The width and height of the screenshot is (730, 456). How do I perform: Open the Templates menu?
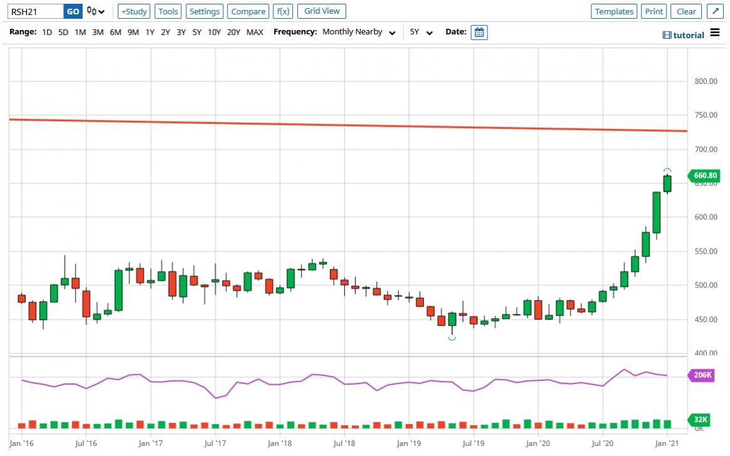tap(614, 11)
